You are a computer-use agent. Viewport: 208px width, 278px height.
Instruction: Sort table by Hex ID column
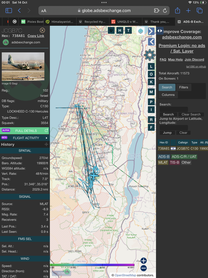click(164, 142)
